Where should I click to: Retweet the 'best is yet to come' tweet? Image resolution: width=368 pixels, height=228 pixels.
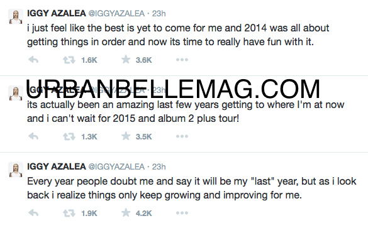pos(69,60)
